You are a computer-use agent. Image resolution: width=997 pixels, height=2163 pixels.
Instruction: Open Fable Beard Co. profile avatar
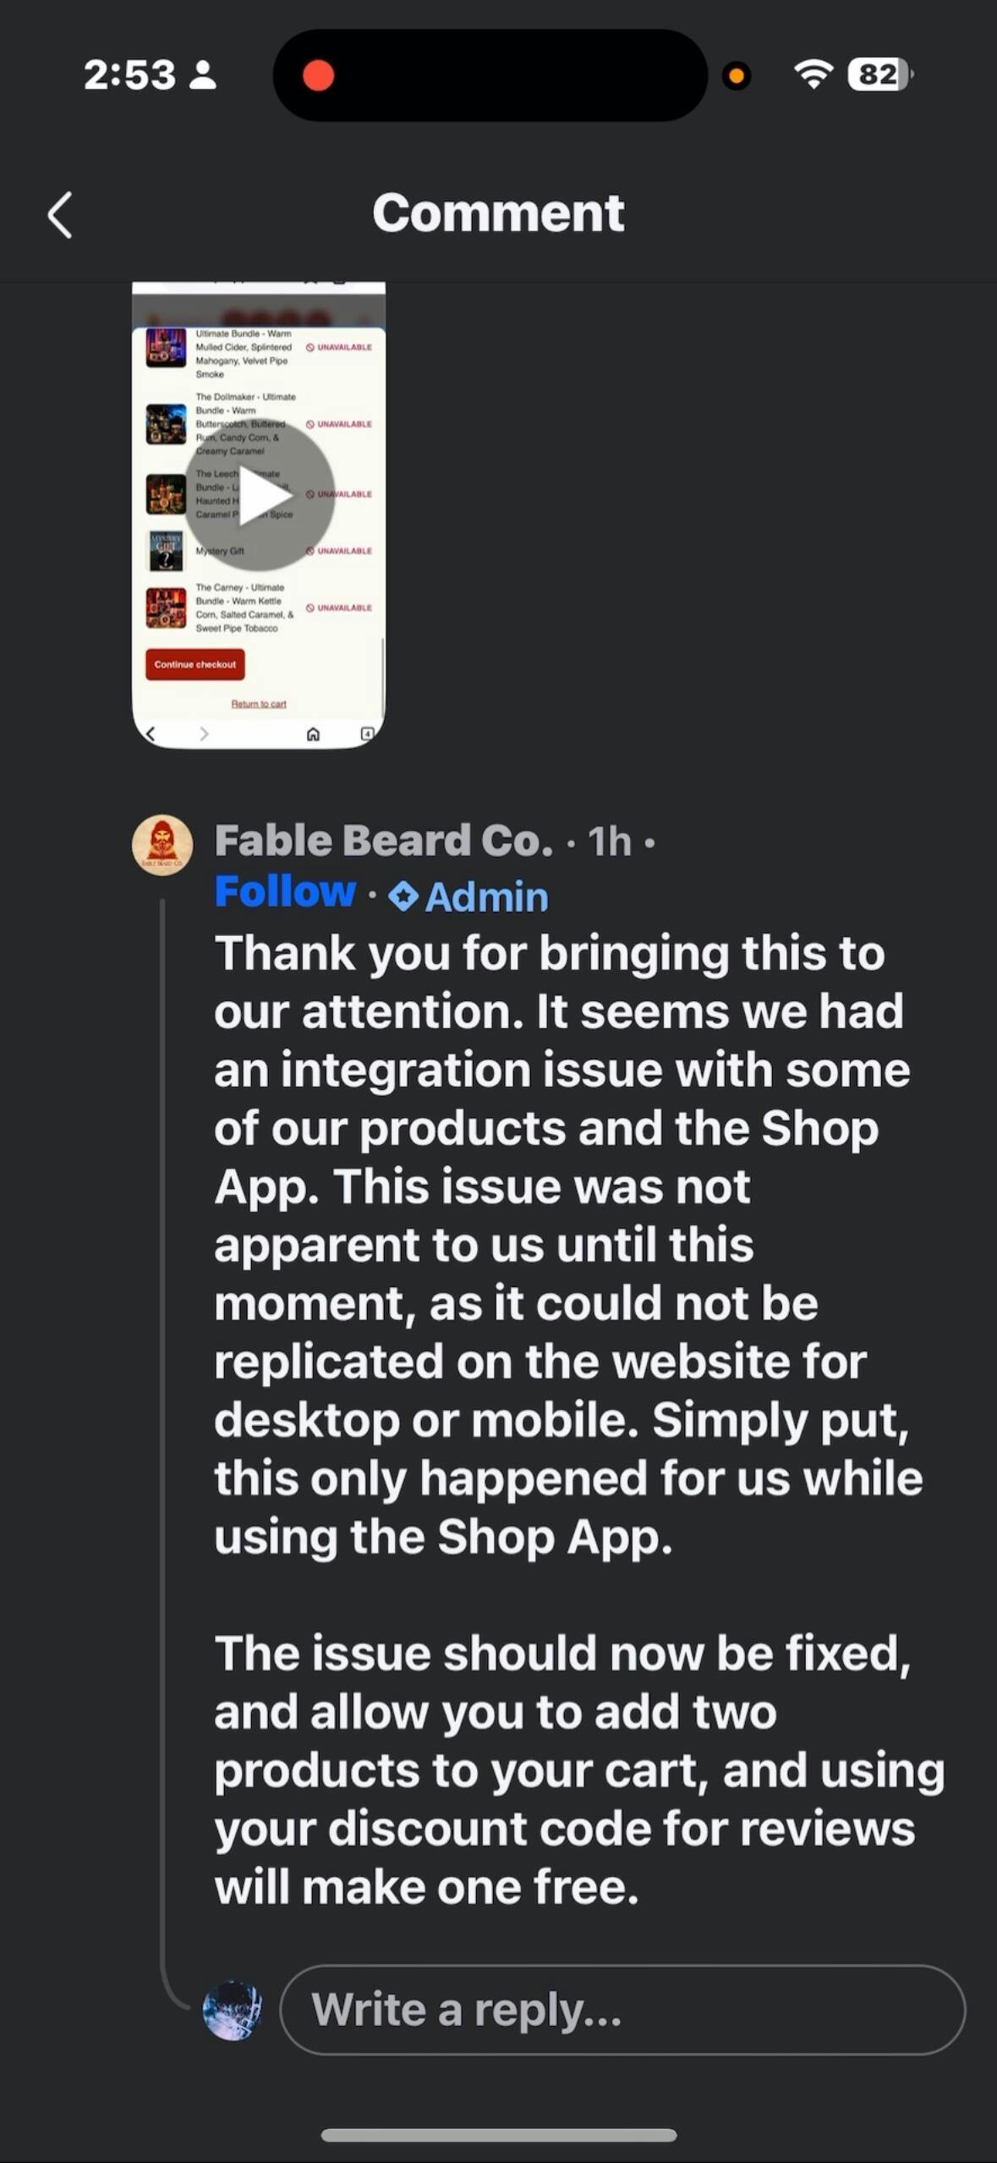[162, 845]
